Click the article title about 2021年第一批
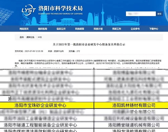This screenshot has height=132, width=168. pos(89,44)
